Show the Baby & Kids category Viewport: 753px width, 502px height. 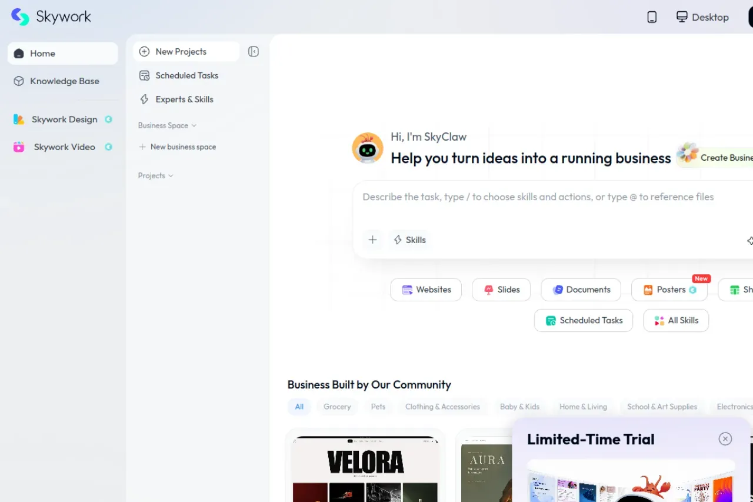point(519,407)
